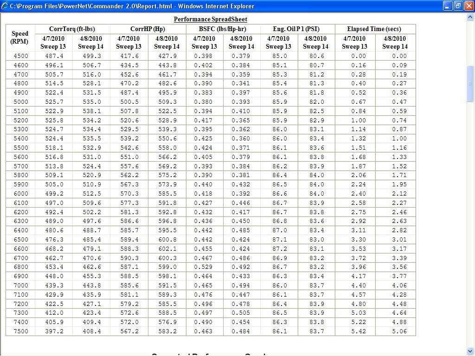Minimize the Internet Explorer window
The height and width of the screenshot is (356, 475).
click(447, 6)
